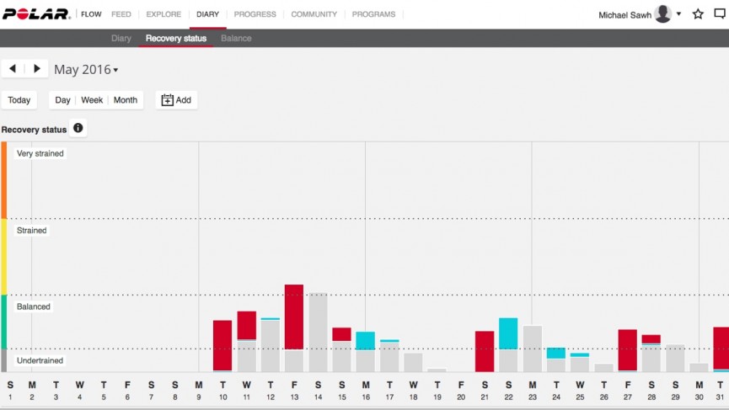
Task: Click the cyan bar for Sunday 22
Action: tap(508, 333)
